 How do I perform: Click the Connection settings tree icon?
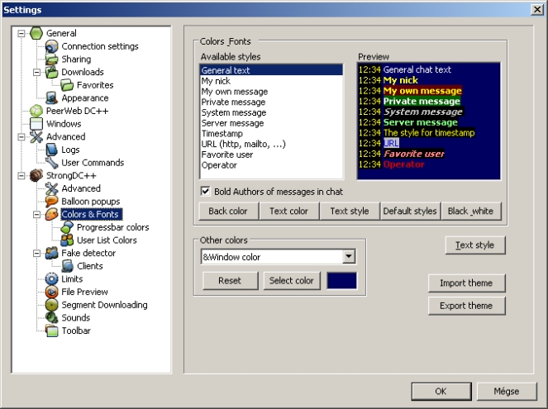click(x=52, y=46)
